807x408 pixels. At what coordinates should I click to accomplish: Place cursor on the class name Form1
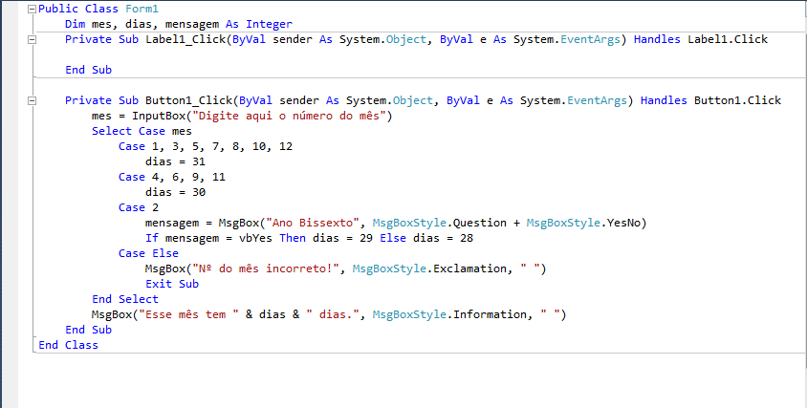click(x=142, y=9)
